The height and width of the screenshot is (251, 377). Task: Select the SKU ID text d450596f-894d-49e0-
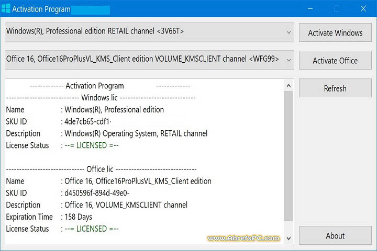(x=97, y=193)
